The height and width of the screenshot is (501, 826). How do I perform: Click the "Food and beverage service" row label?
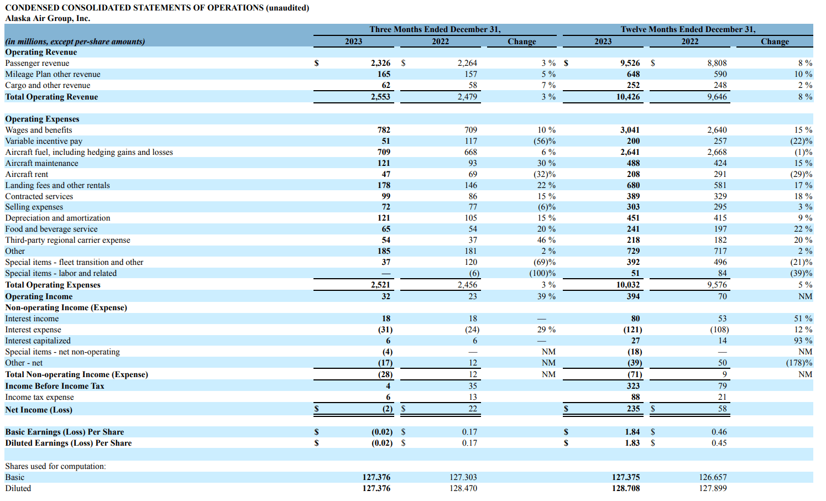click(51, 229)
